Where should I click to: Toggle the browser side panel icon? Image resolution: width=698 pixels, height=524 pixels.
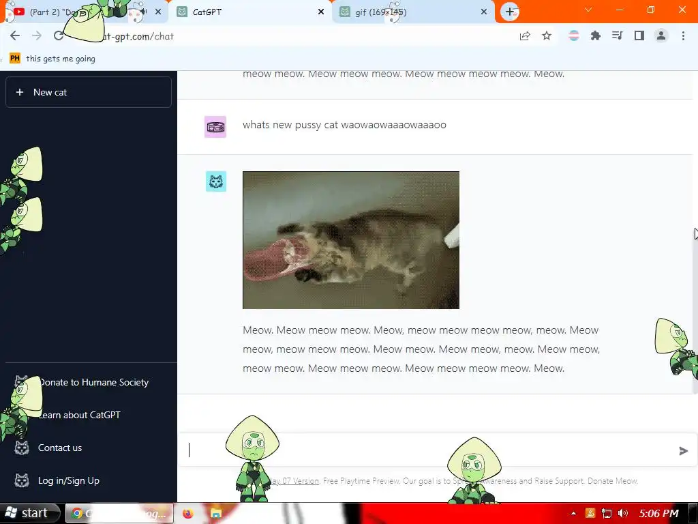[639, 36]
